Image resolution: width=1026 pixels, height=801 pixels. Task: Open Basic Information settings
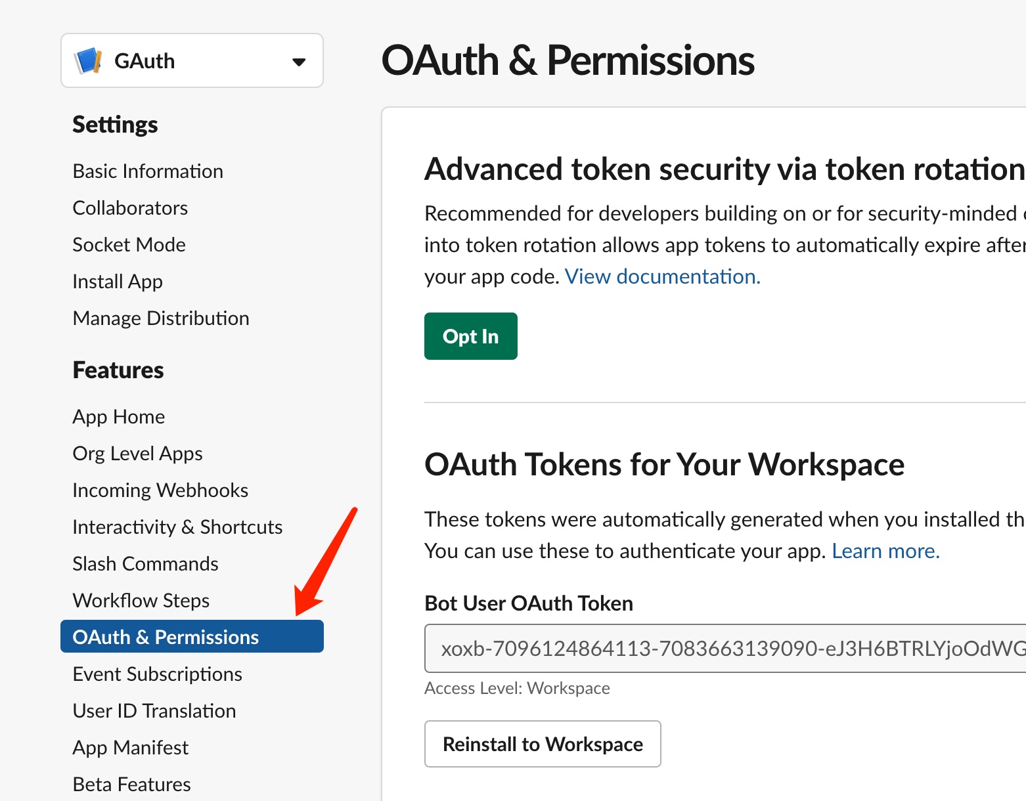point(148,171)
